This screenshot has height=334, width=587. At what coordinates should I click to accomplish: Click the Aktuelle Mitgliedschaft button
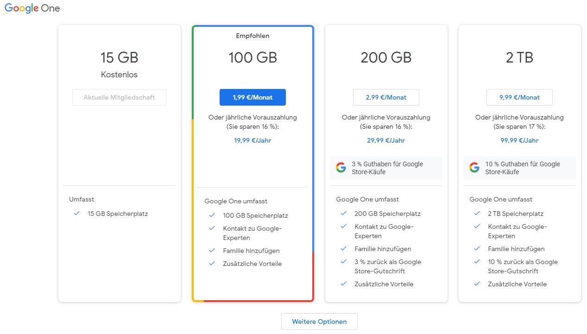tap(119, 97)
